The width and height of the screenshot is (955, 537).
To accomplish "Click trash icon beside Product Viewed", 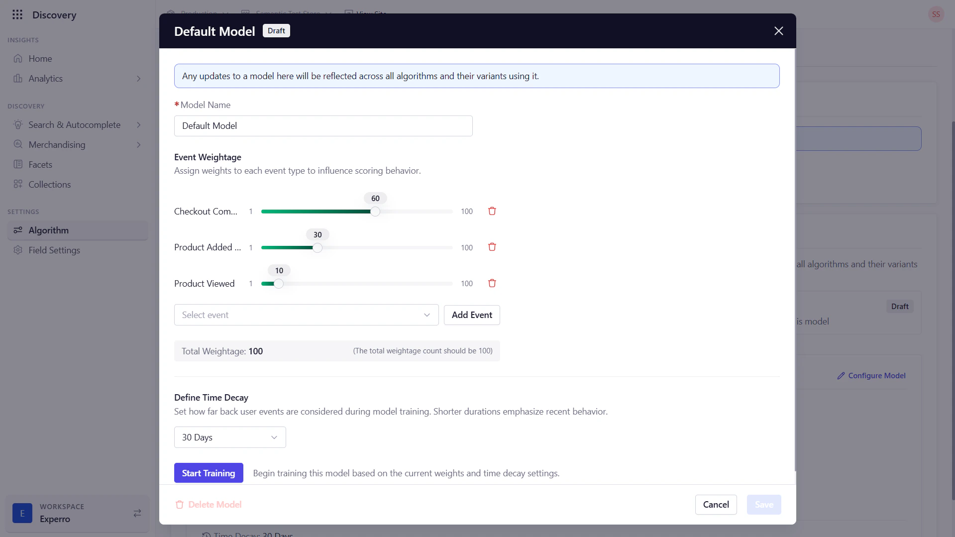I will (x=492, y=283).
